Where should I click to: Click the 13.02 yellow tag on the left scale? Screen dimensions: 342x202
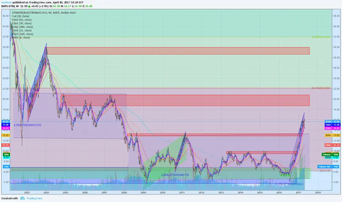(x=6, y=135)
